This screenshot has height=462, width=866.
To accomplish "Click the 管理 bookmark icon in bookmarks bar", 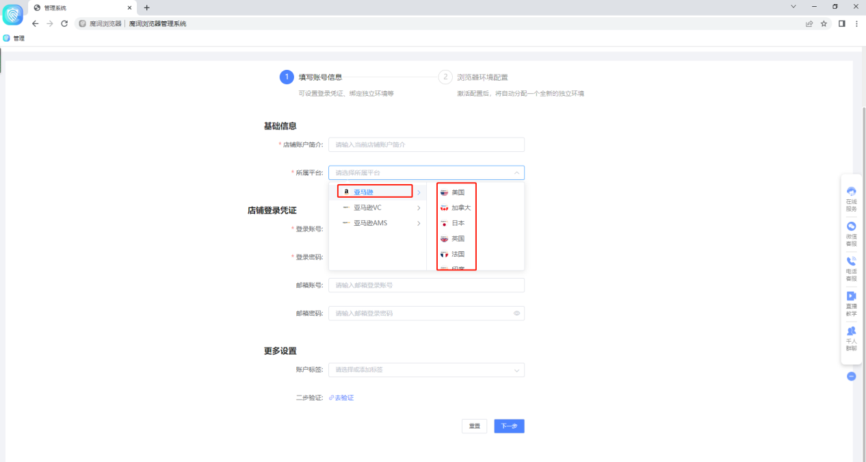I will coord(7,38).
